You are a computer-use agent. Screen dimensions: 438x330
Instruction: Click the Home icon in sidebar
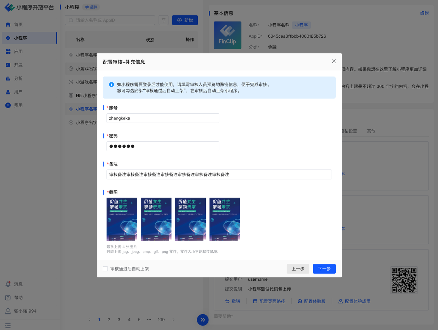click(x=8, y=25)
